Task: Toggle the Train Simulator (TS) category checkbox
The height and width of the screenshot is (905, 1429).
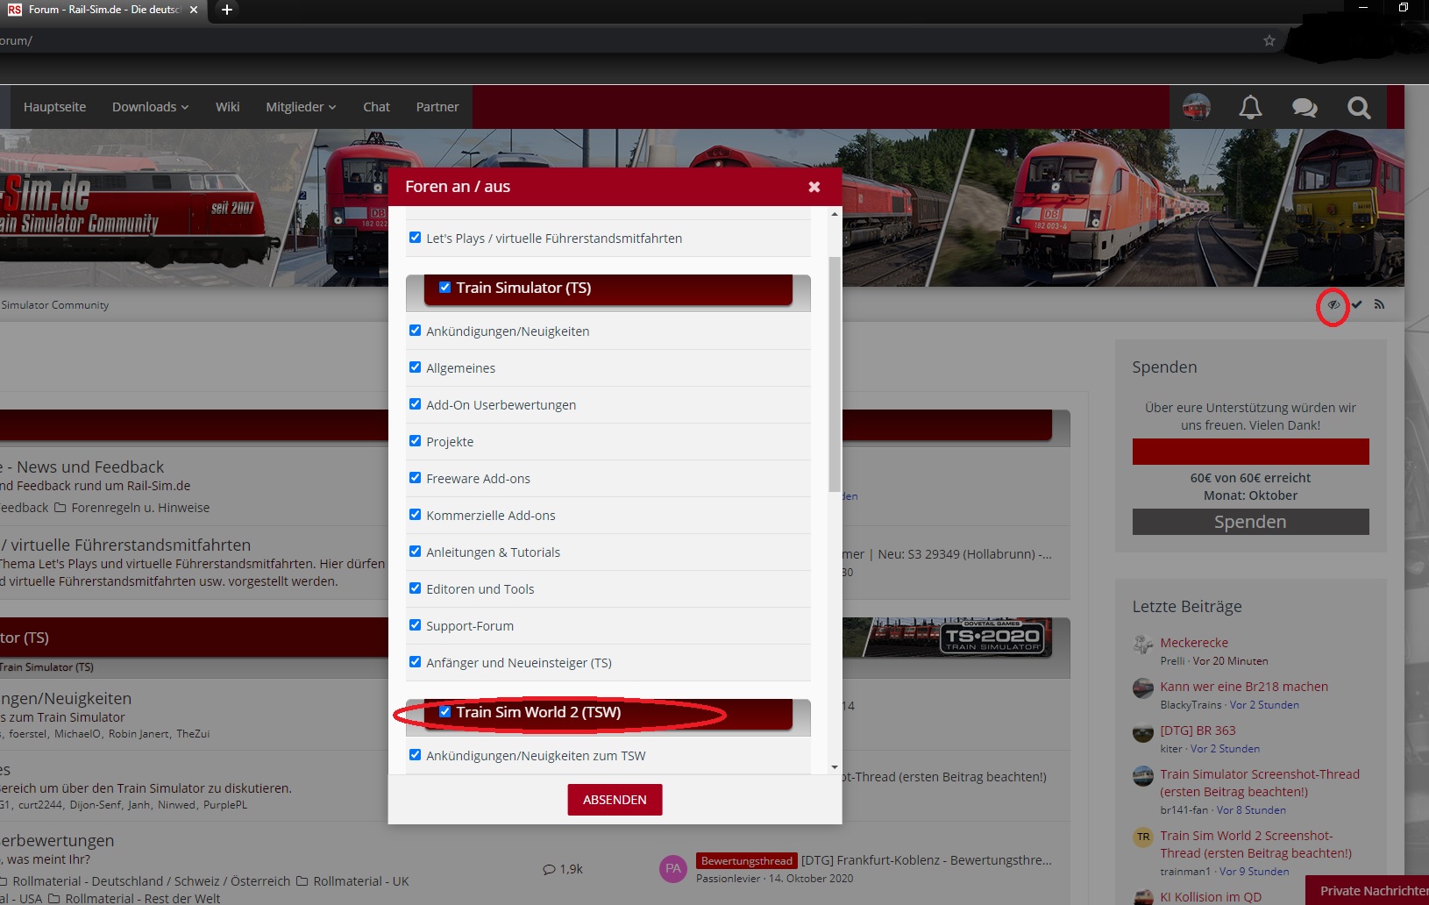Action: (x=445, y=288)
